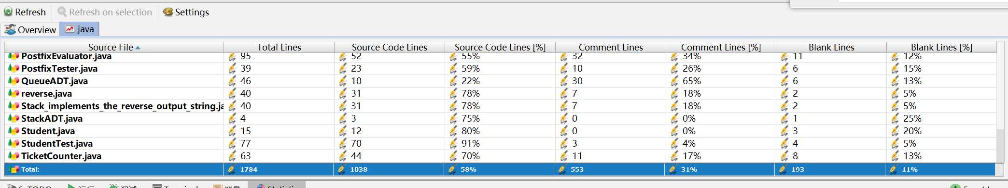The image size is (1008, 188).
Task: Click the file icon of StudentTest.java
Action: tap(14, 143)
